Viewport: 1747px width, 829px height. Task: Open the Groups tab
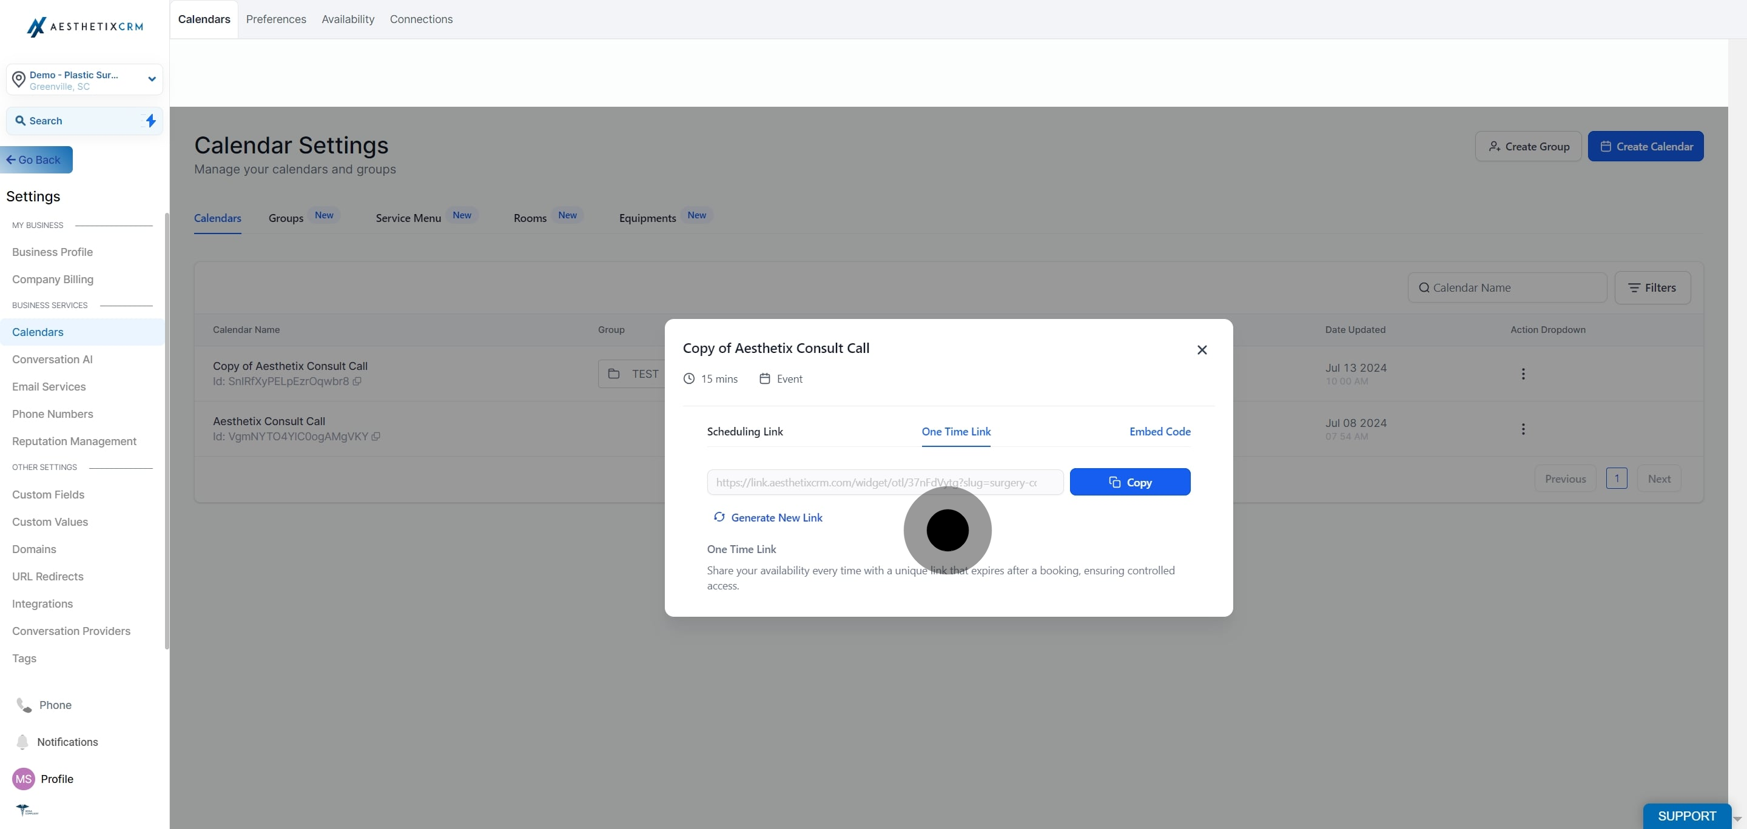[x=286, y=218]
